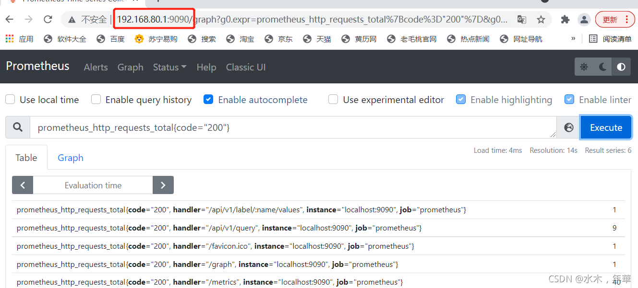Open the 天猫 bookmark
This screenshot has width=638, height=288.
(x=317, y=39)
